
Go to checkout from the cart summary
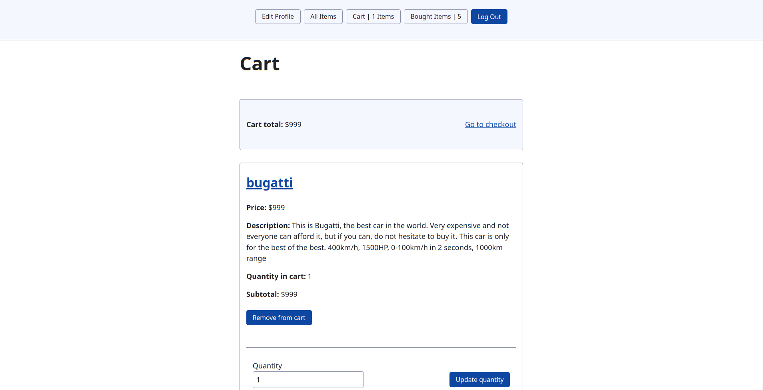click(490, 124)
